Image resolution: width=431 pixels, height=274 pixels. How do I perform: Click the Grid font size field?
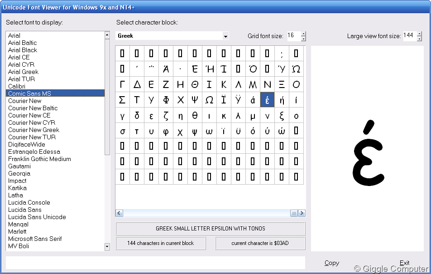click(294, 36)
